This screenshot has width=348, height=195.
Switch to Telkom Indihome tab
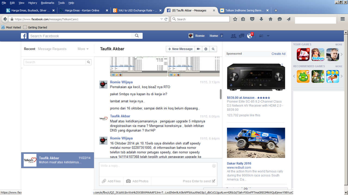point(244,10)
